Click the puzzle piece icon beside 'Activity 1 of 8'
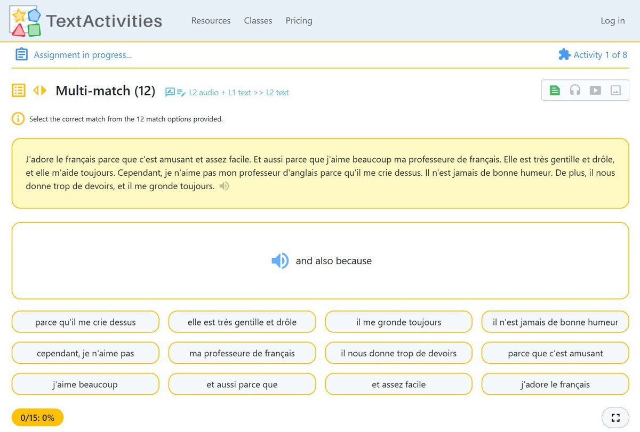Viewport: 640px width, 432px height. 564,54
